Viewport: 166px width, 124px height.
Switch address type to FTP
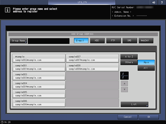(113, 41)
